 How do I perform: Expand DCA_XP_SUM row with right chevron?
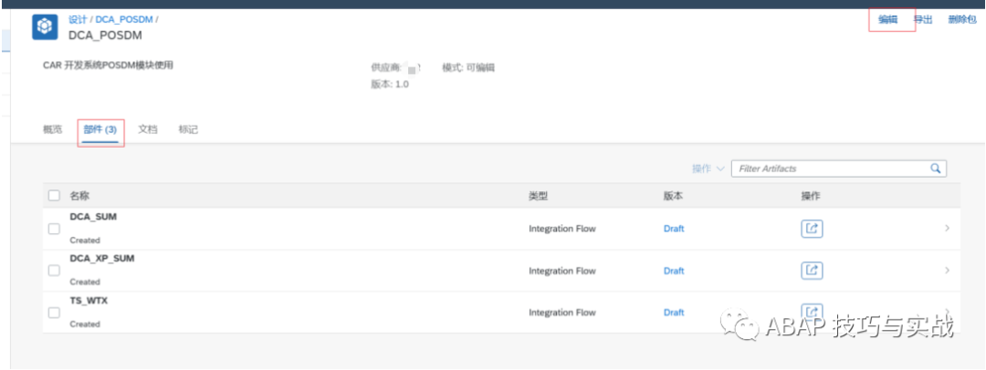click(947, 271)
